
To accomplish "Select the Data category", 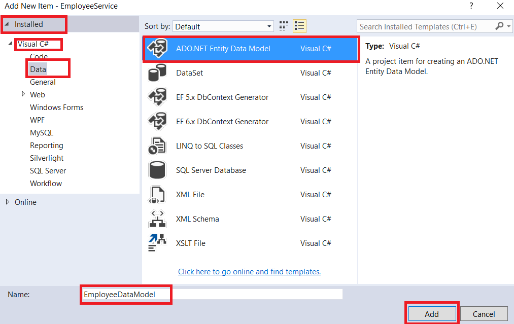I will [38, 69].
